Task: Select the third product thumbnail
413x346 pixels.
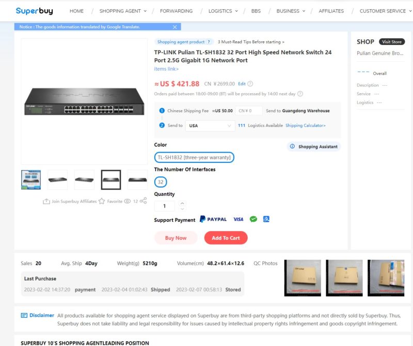Action: (84, 180)
